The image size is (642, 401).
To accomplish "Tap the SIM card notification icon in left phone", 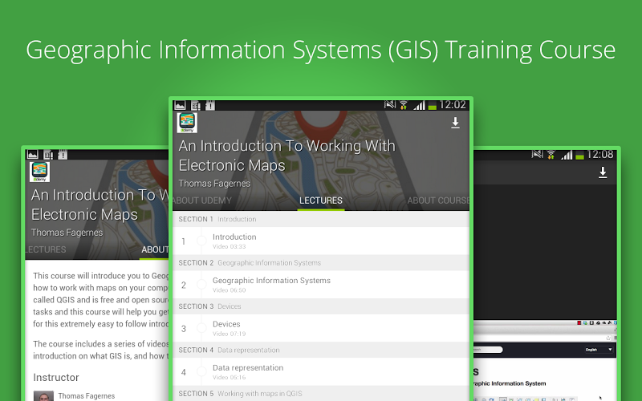I will [x=48, y=155].
